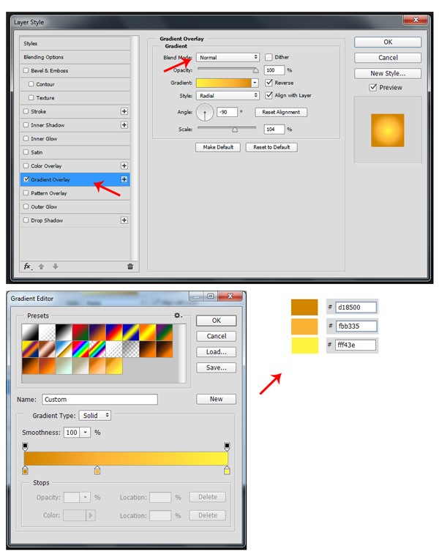Viewport: 439px width, 557px height.
Task: Click the gradient Name input field
Action: 100,400
